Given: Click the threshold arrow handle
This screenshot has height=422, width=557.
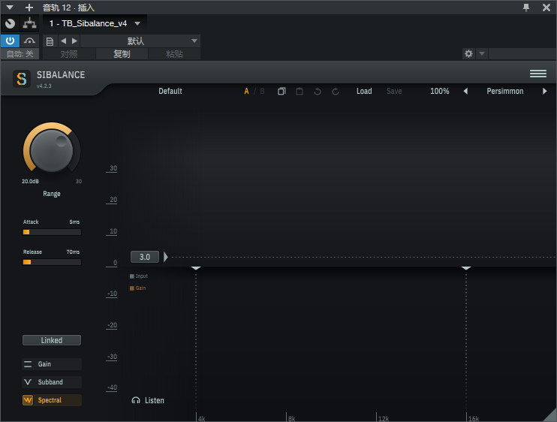Looking at the screenshot, I should (x=166, y=257).
